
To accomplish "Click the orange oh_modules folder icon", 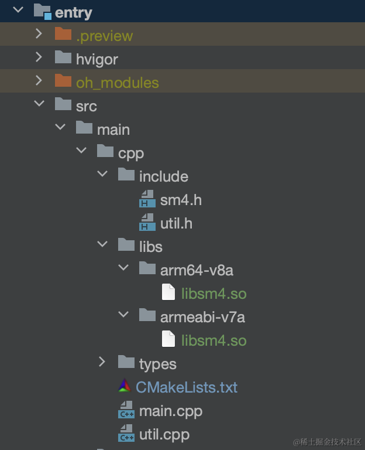I will (x=63, y=81).
